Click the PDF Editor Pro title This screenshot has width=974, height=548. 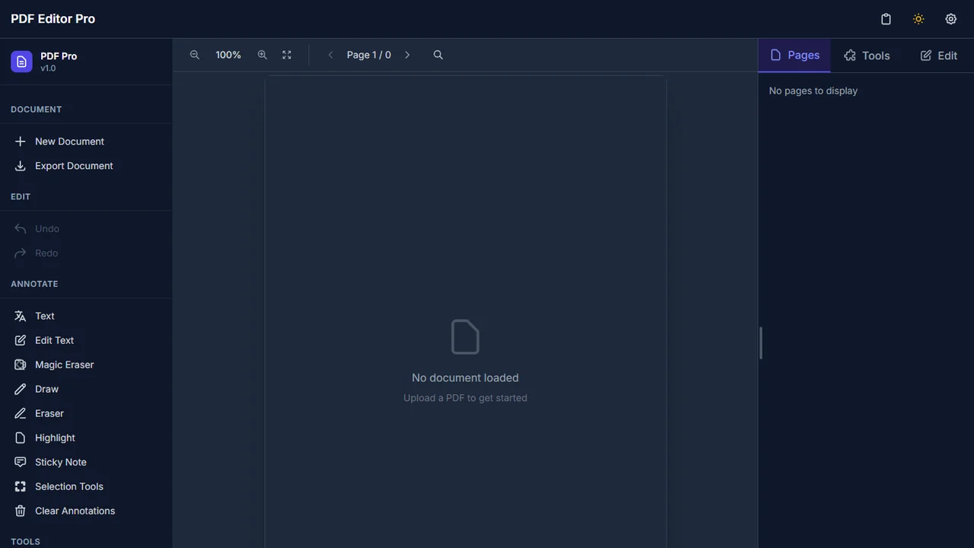(53, 19)
